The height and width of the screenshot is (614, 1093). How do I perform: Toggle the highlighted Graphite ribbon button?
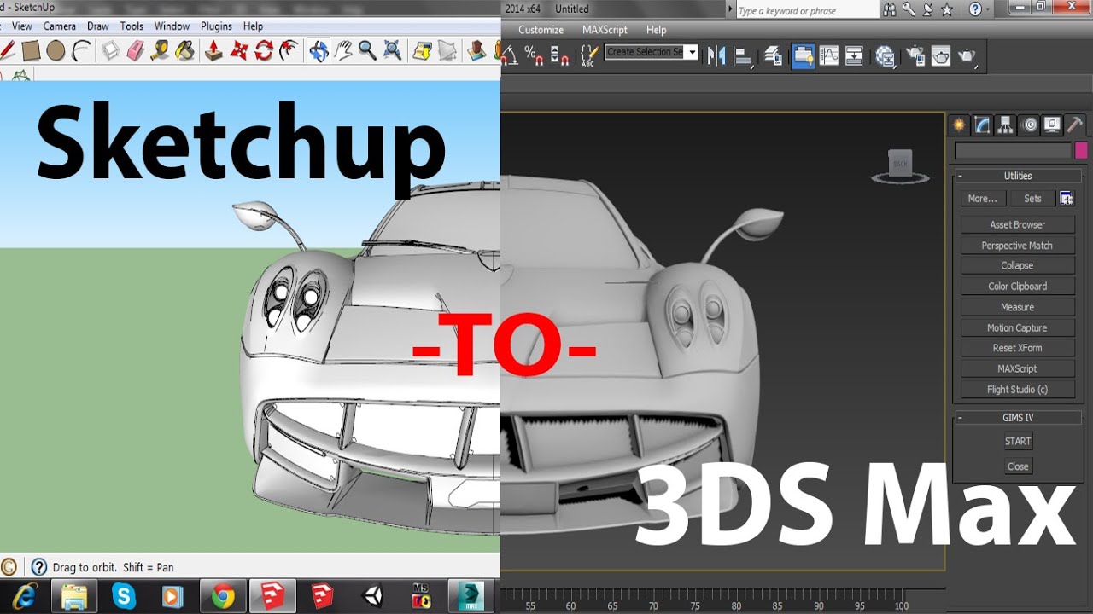click(803, 56)
